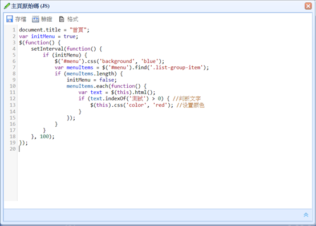316x226 pixels.
Task: Click "$(function() {" on line 3
Action: point(40,43)
